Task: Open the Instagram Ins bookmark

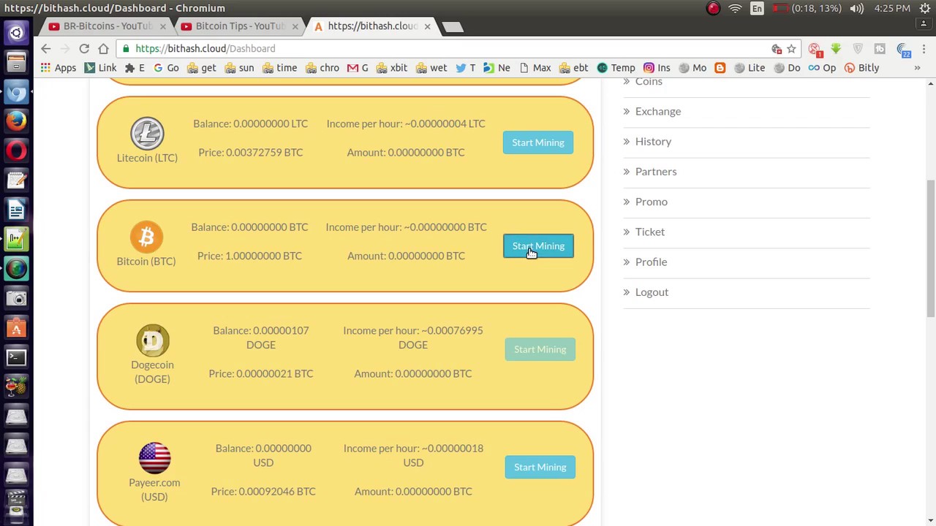Action: [657, 68]
